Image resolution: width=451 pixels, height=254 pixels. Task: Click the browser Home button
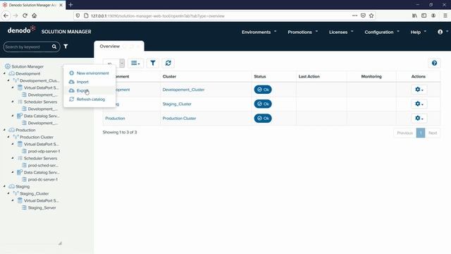[x=35, y=16]
